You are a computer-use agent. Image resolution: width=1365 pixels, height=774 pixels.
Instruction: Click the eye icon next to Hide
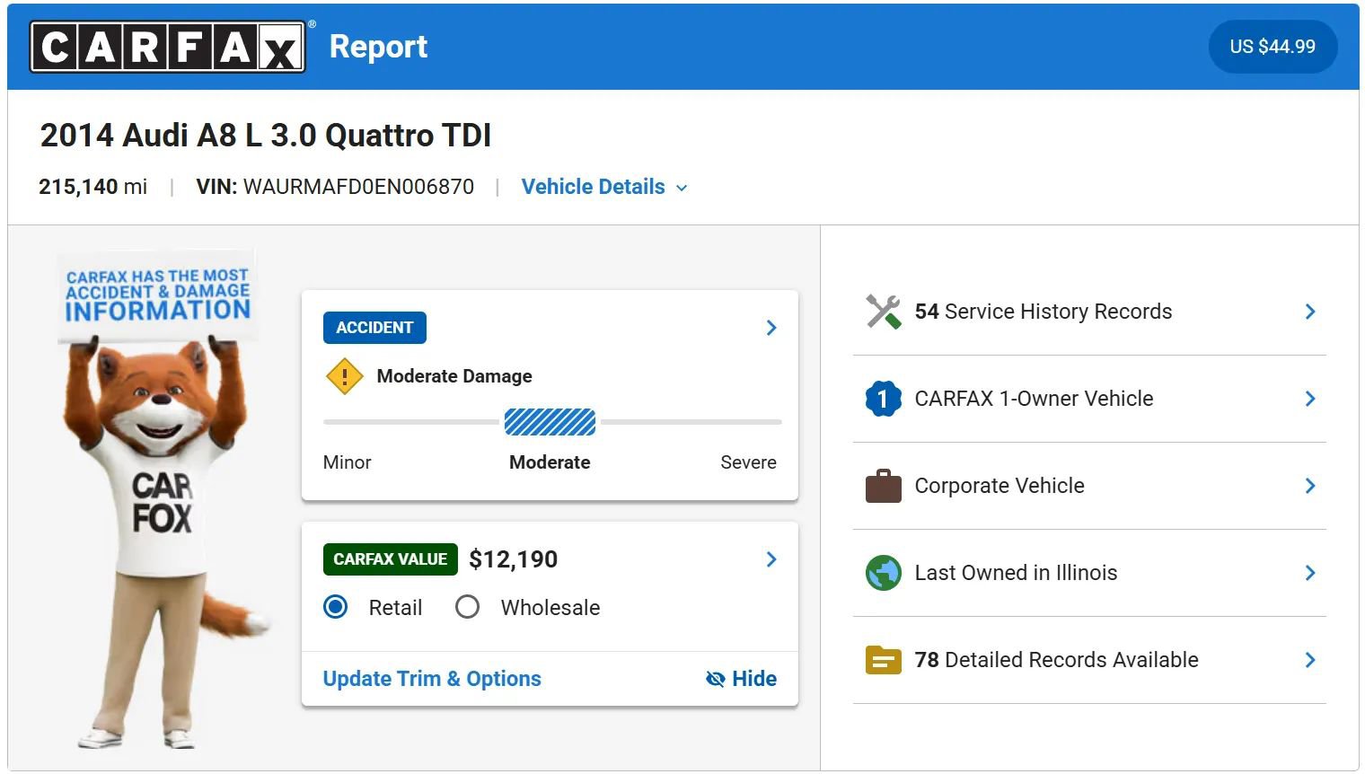(715, 679)
